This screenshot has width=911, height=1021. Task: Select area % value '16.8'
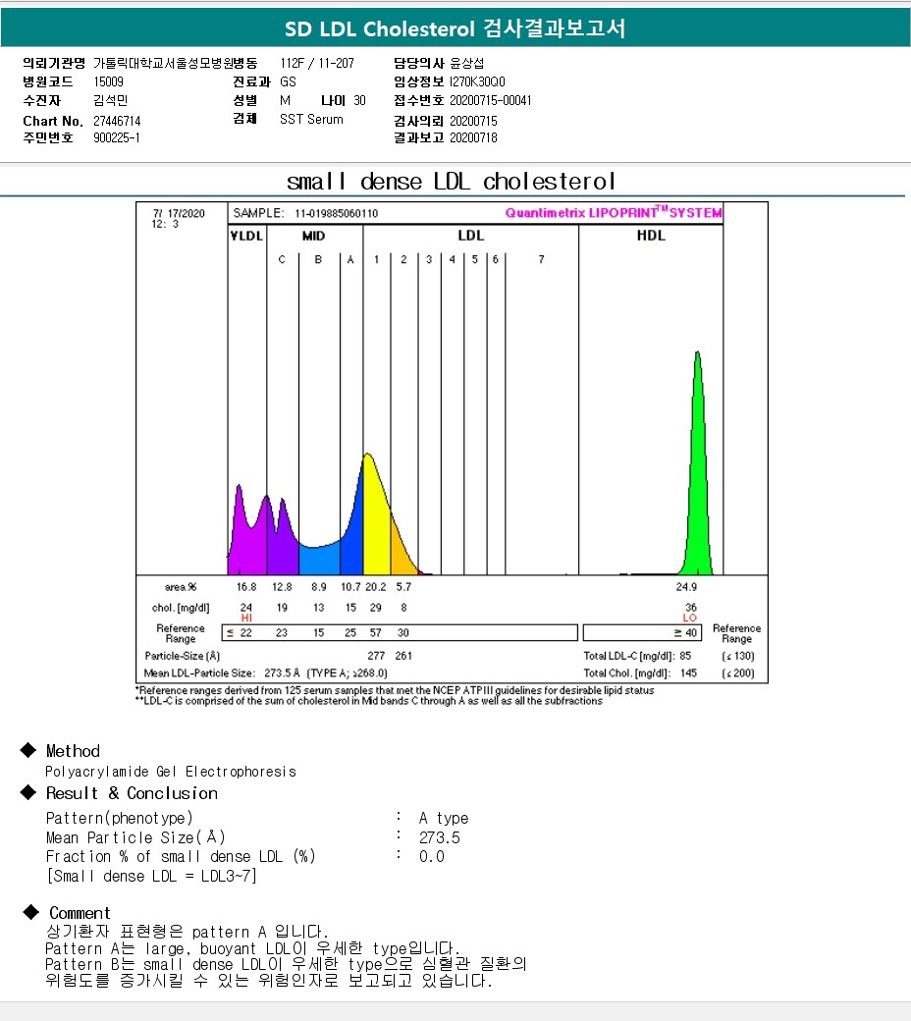coord(246,587)
